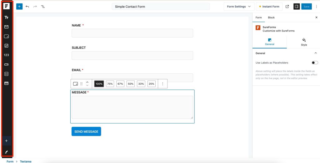This screenshot has height=163, width=320.
Task: Click the SEND MESSAGE button
Action: pos(86,131)
